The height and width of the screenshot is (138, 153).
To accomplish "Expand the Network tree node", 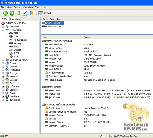I will (3, 76).
